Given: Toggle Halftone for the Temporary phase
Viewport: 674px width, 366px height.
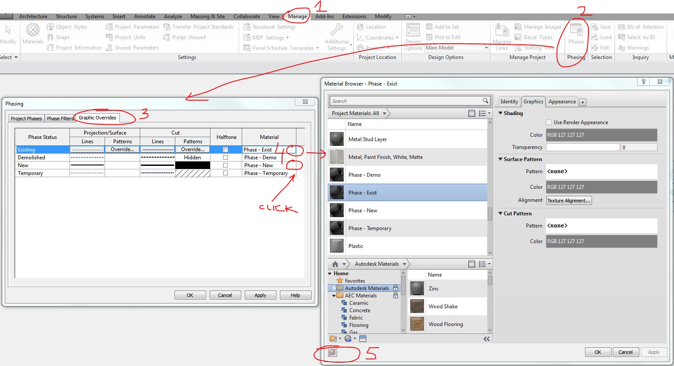Looking at the screenshot, I should point(225,173).
